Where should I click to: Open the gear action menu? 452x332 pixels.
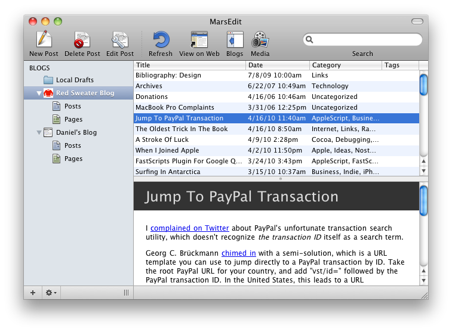tap(51, 293)
